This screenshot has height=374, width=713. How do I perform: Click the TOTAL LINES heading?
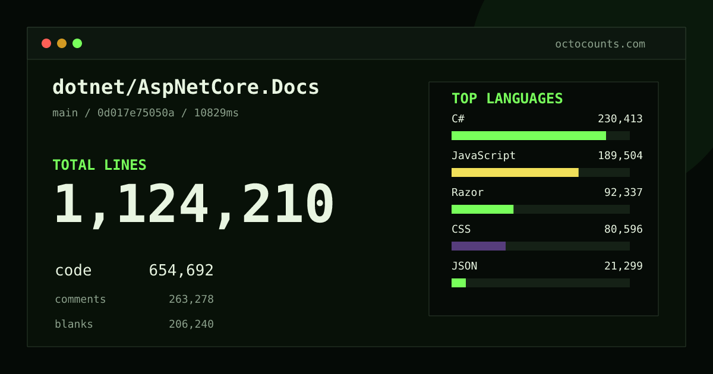[99, 165]
